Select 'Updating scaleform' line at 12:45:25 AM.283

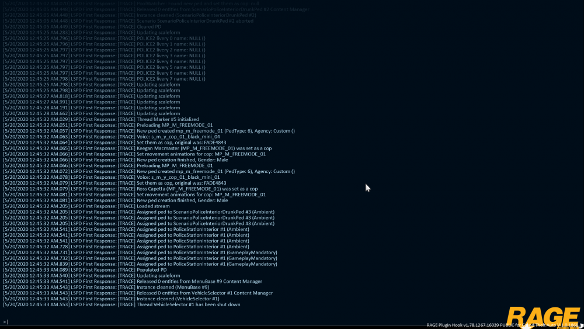click(x=92, y=32)
